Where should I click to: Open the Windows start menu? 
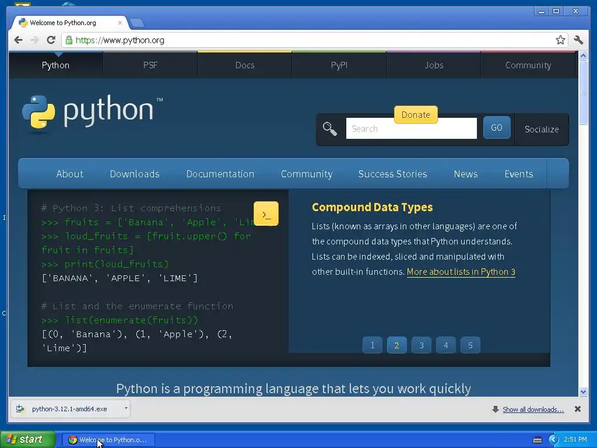(27, 440)
